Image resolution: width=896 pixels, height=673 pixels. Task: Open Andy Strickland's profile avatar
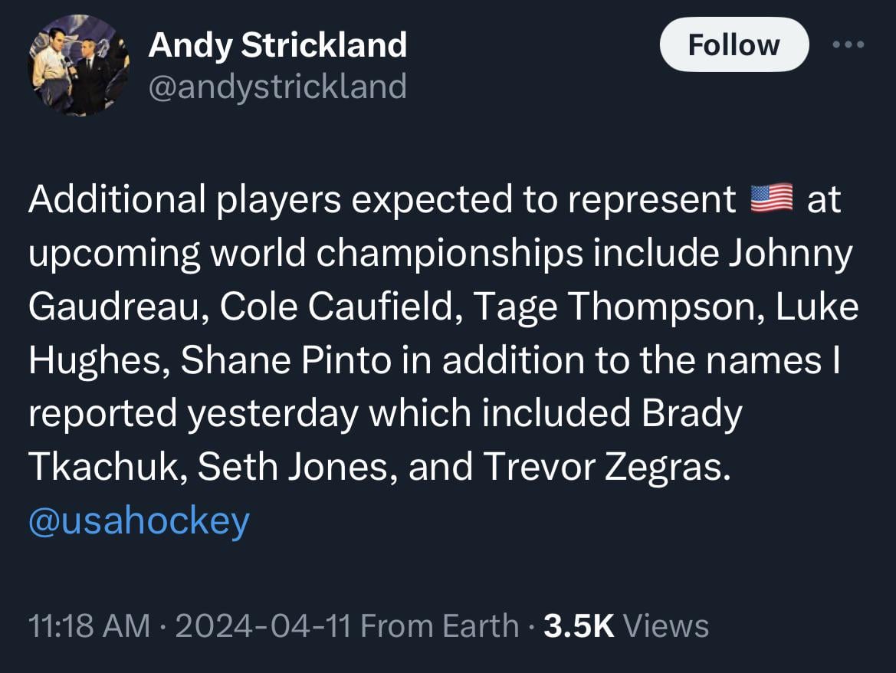[78, 65]
